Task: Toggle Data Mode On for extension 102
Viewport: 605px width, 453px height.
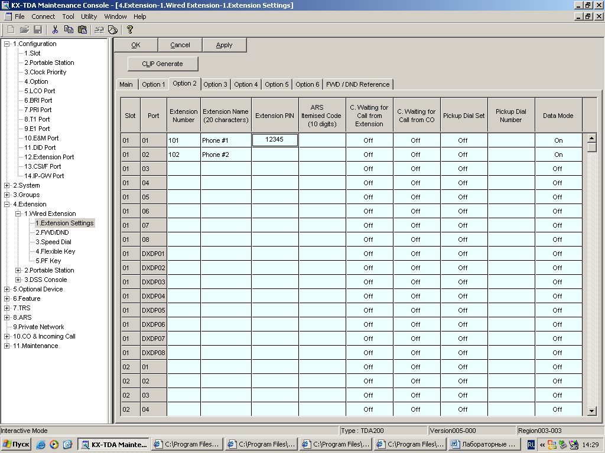Action: (x=558, y=155)
